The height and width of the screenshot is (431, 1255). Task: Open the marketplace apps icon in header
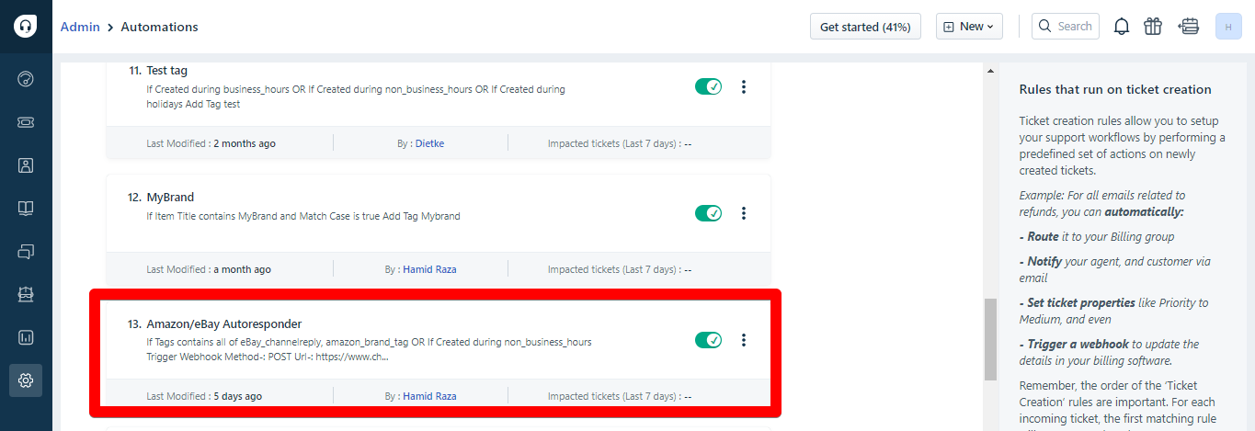(x=1189, y=27)
